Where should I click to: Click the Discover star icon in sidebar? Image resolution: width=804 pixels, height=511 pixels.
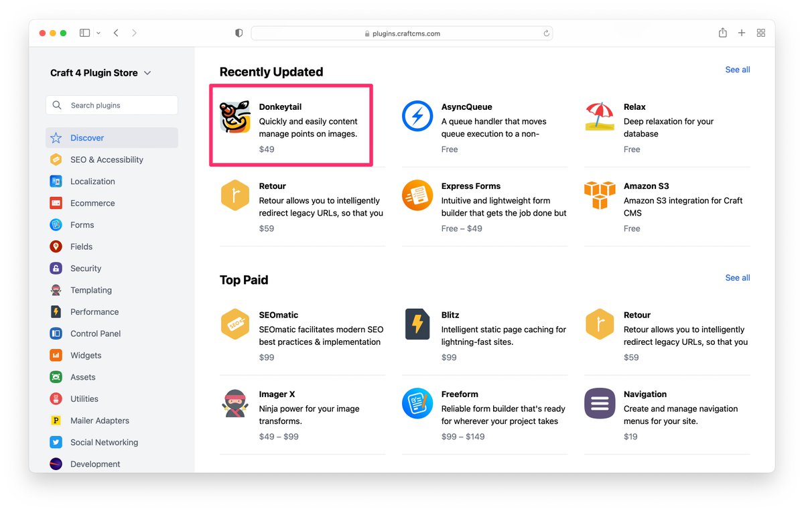(x=56, y=138)
